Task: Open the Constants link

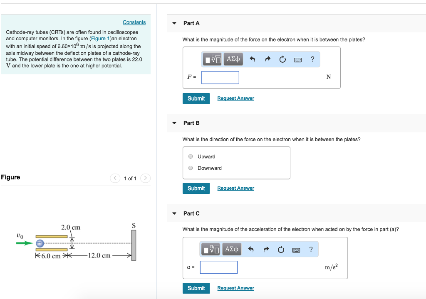Action: pos(134,22)
